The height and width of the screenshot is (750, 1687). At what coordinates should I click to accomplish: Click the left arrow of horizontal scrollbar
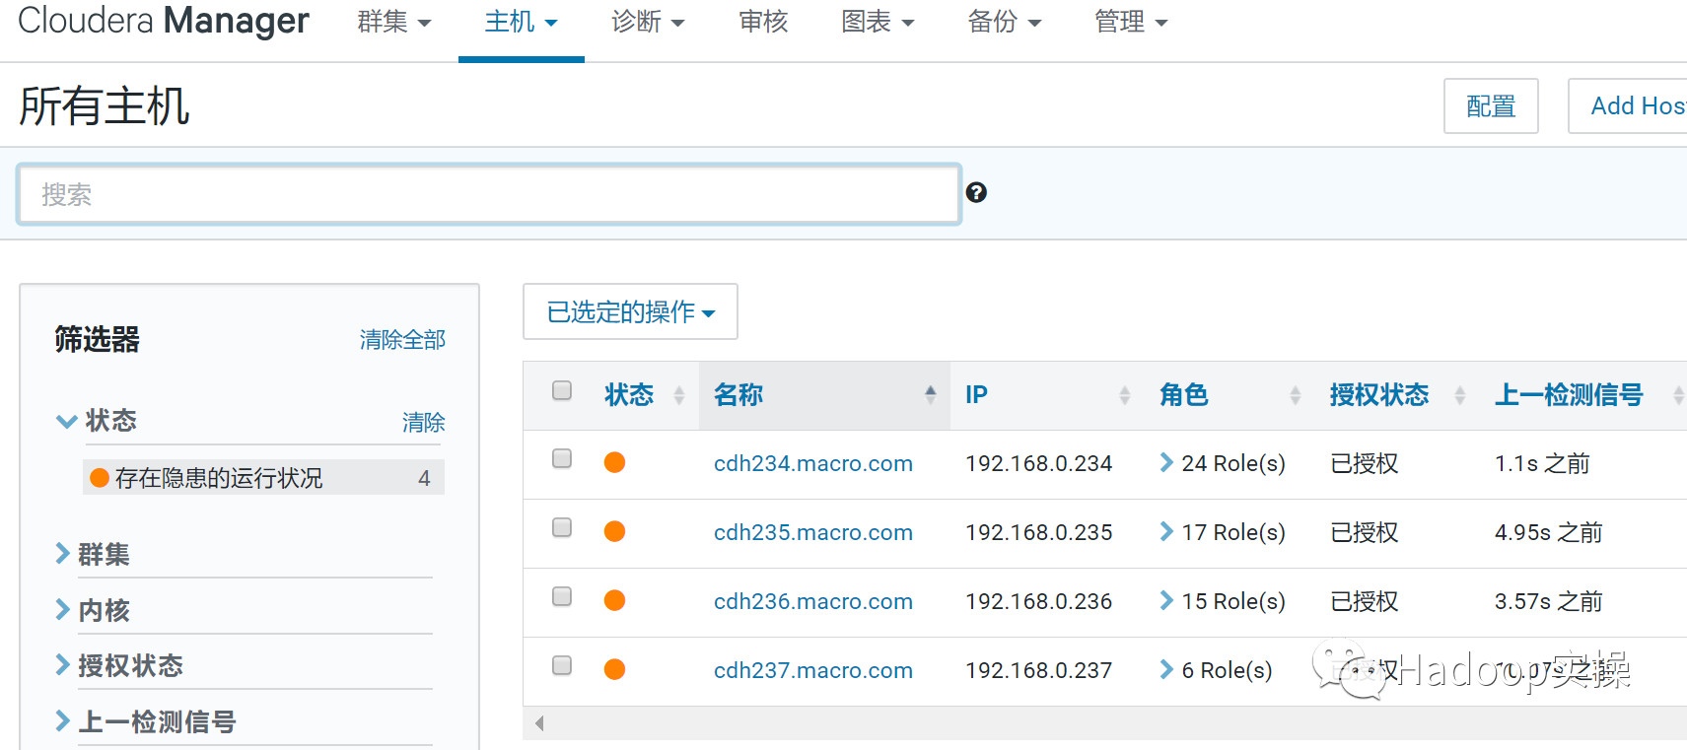[x=539, y=723]
